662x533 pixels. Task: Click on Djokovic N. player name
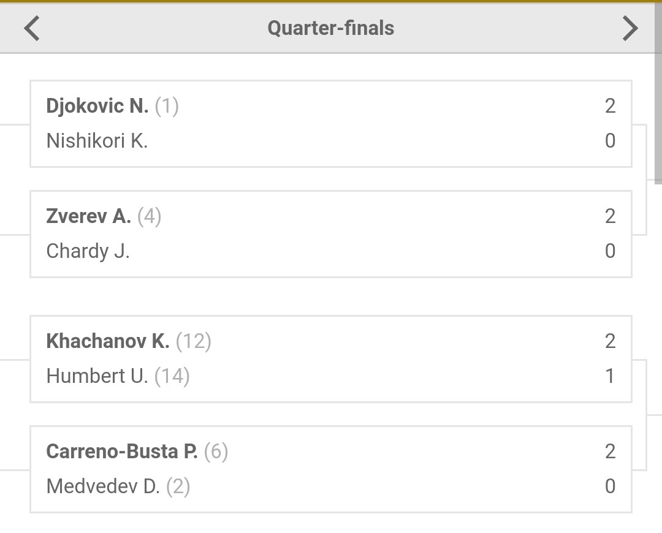97,106
